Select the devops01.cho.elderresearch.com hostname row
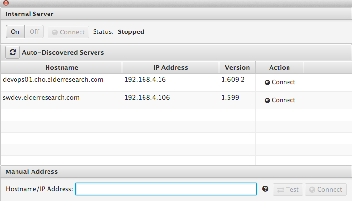352x201 pixels. click(x=53, y=79)
